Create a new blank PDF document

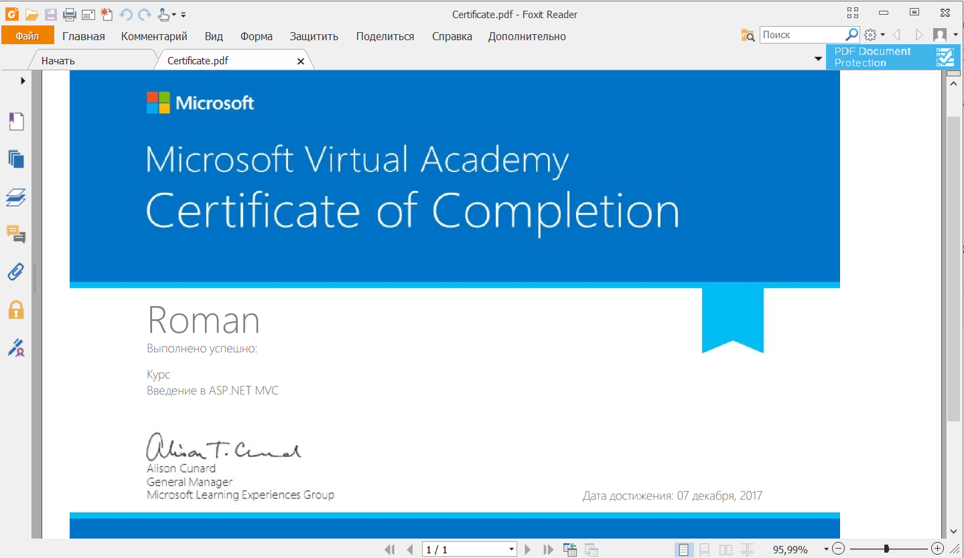107,14
